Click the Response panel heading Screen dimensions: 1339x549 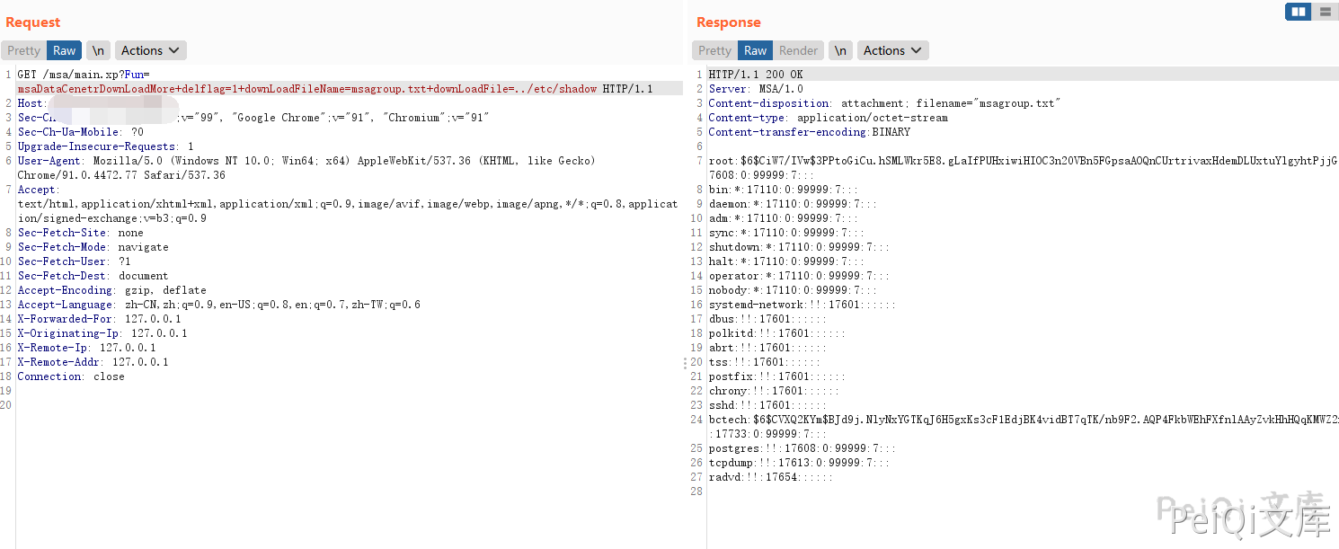[729, 22]
